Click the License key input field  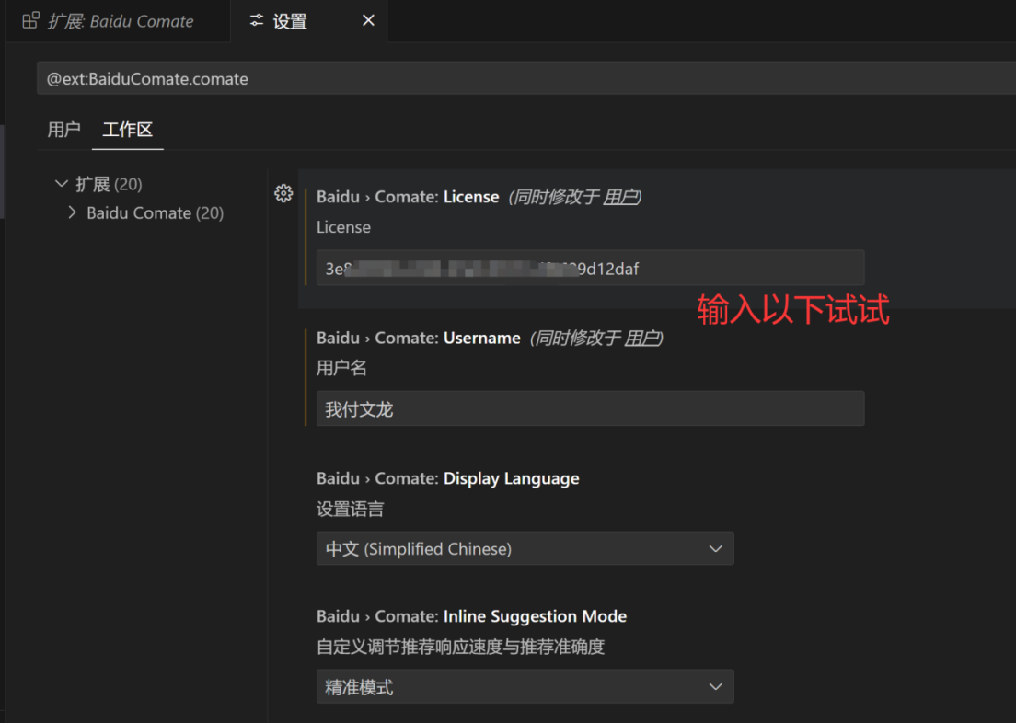[x=590, y=268]
